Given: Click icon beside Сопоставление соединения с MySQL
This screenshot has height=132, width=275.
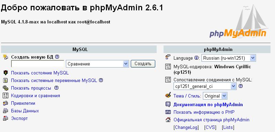Looking at the screenshot, I should [168, 80].
